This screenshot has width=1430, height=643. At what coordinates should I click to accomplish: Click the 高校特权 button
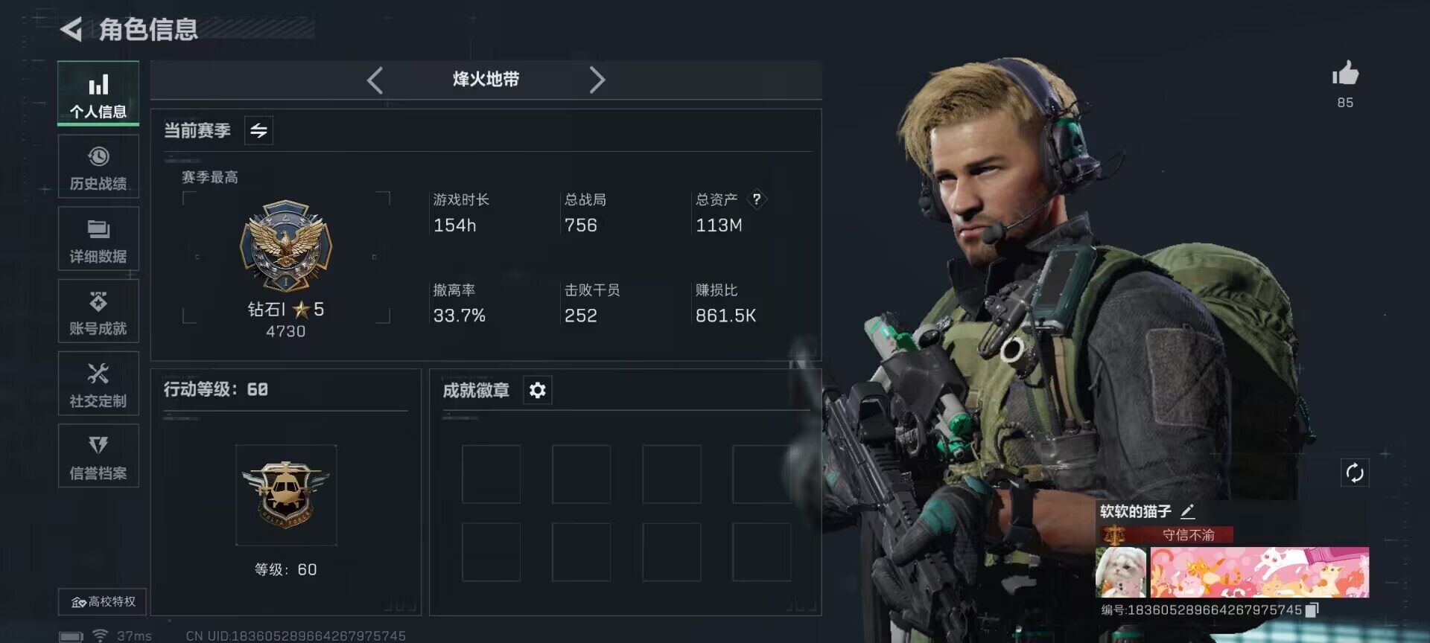pos(102,601)
